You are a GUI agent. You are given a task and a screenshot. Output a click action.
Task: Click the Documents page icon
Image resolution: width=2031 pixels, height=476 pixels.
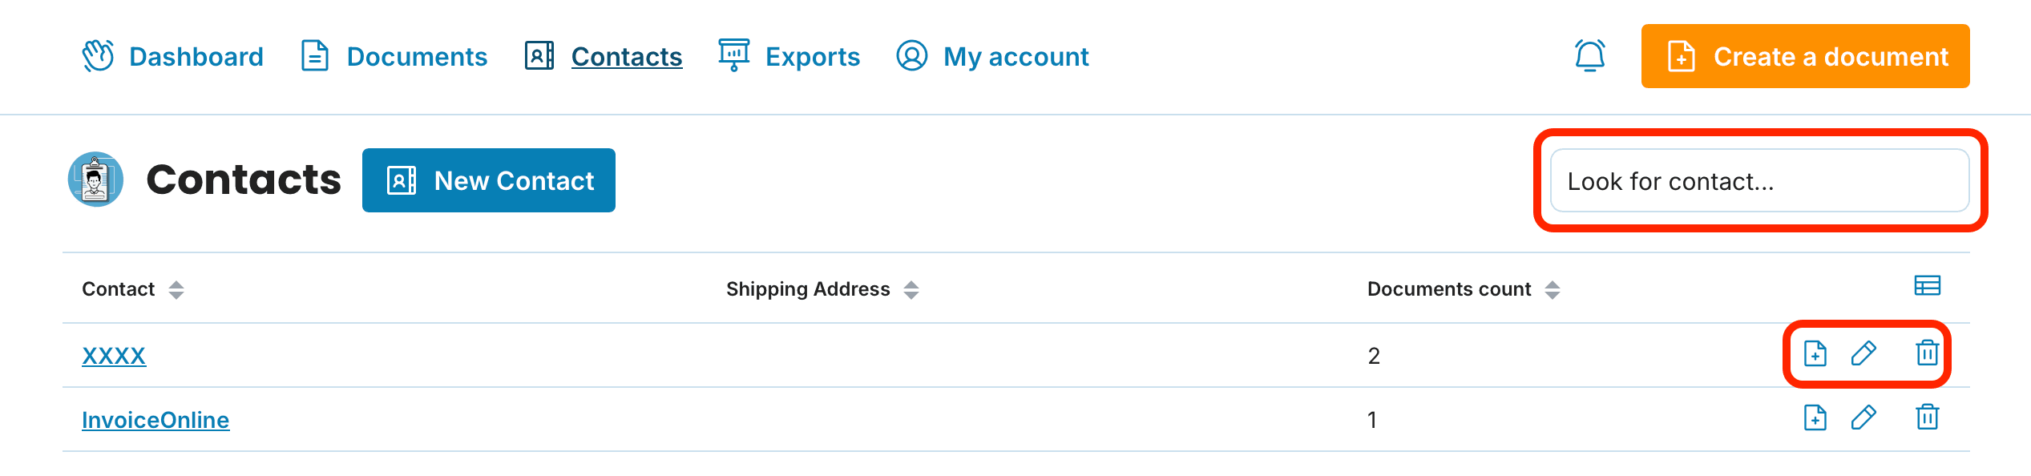[315, 56]
